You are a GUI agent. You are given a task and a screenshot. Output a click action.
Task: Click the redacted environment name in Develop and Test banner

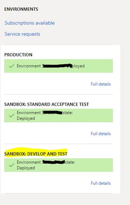pos(53,162)
